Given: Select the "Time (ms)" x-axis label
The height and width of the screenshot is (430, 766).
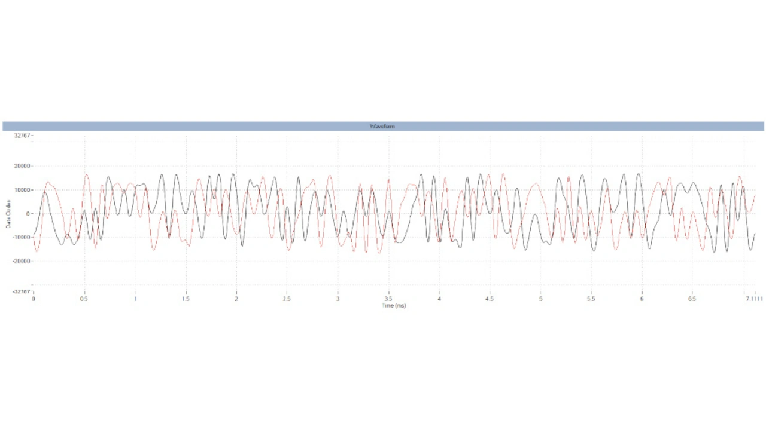Looking at the screenshot, I should point(394,306).
